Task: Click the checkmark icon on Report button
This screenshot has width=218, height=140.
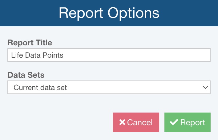Action: [174, 122]
